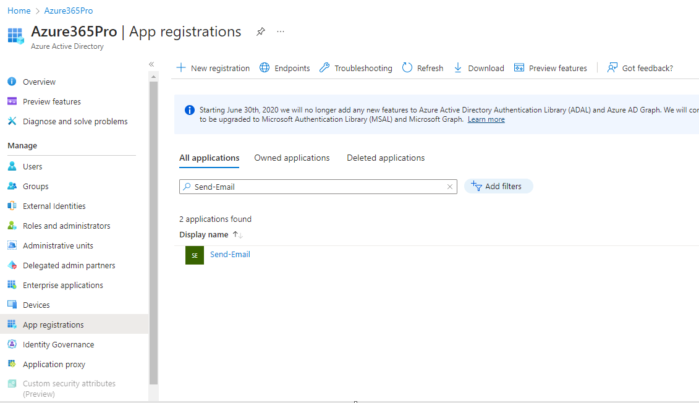Click the Devices monitor icon in sidebar
The image size is (699, 403).
click(x=12, y=305)
